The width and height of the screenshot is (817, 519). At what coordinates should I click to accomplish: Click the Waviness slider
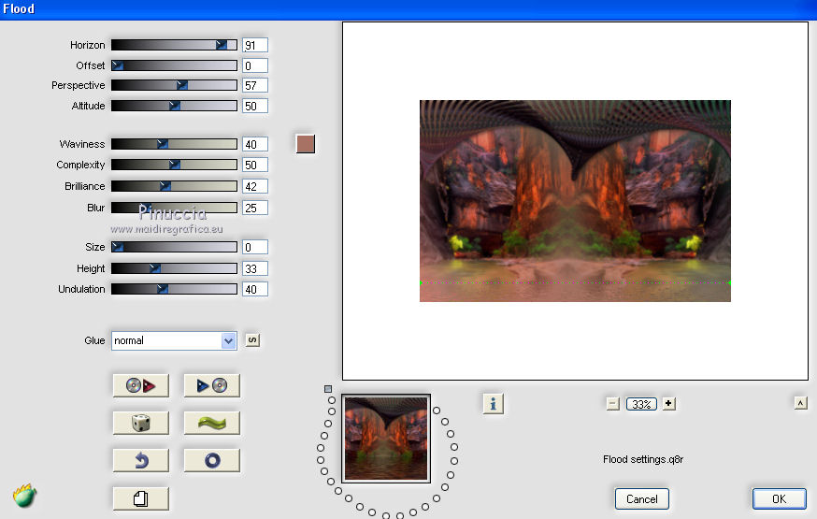pos(174,144)
